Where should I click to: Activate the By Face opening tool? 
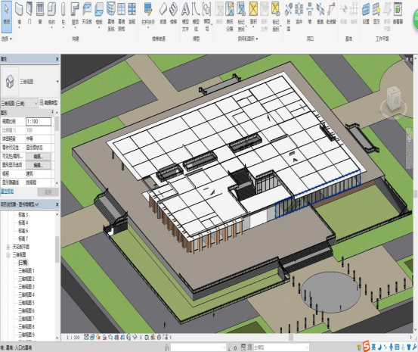click(x=289, y=16)
